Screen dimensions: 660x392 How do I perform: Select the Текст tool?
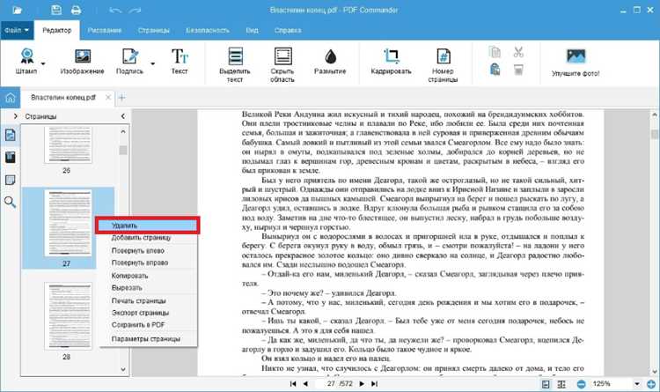coord(180,62)
